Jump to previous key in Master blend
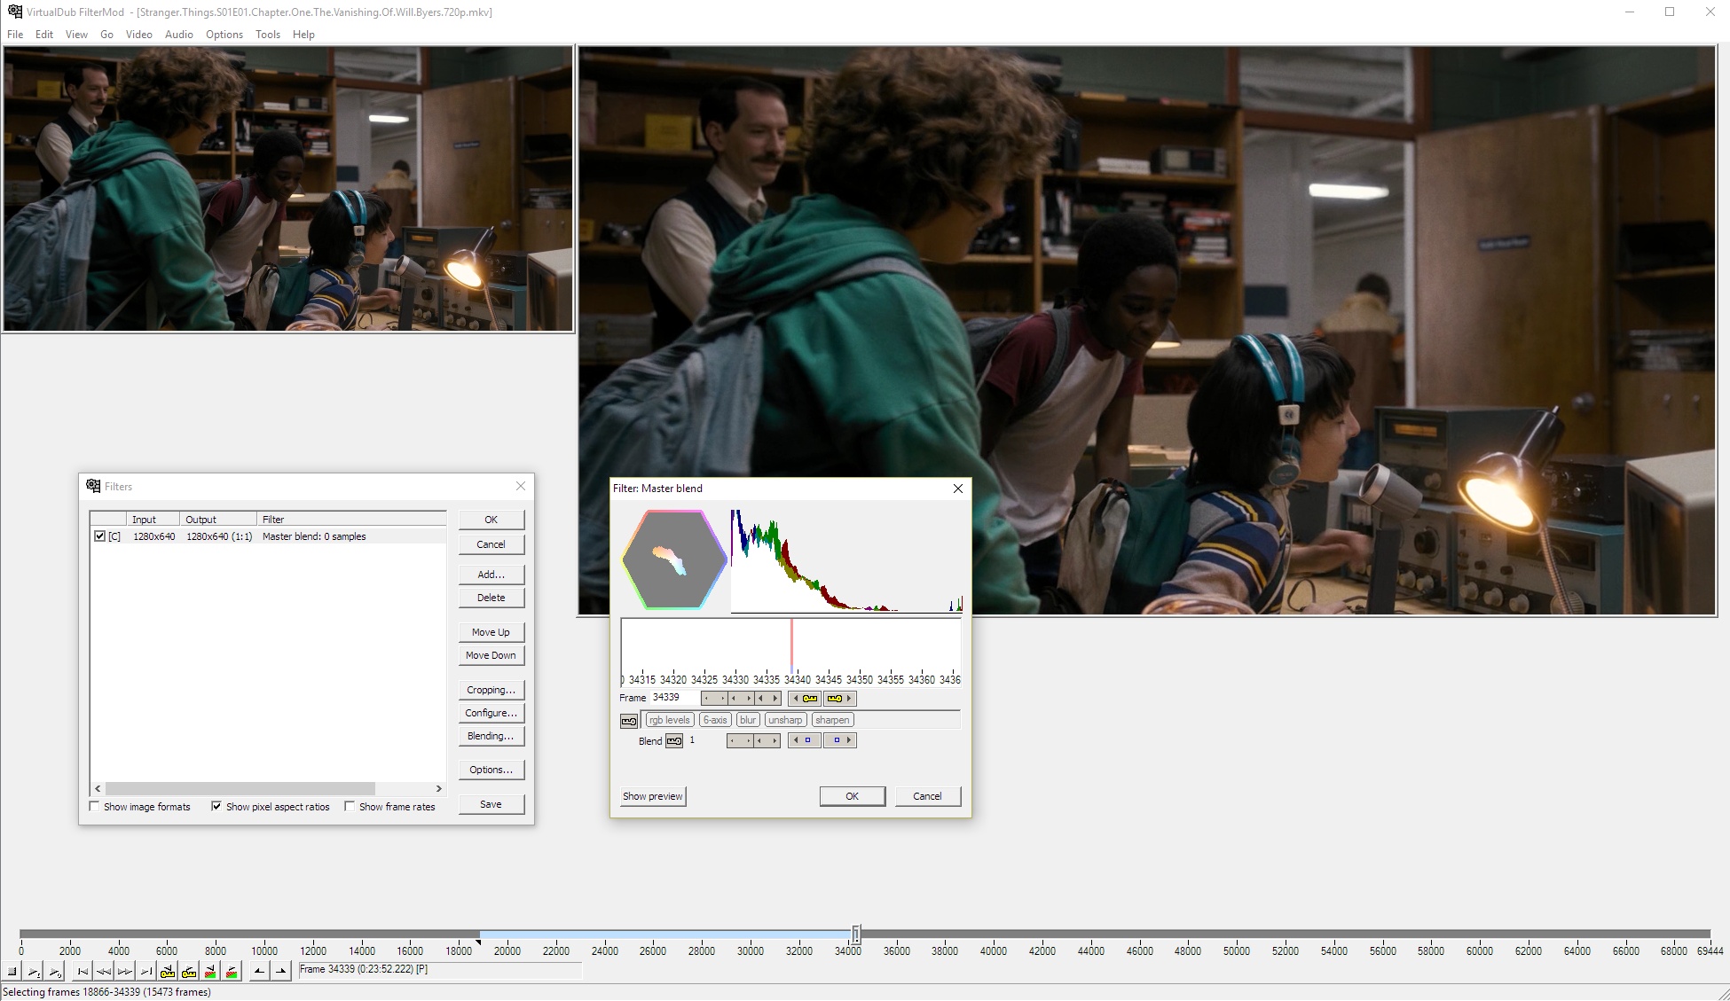 [805, 699]
